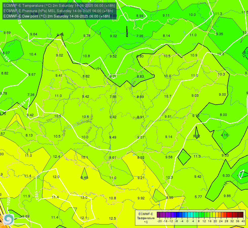This screenshot has height=228, width=248.
Task: Click the dew point value 12.4
Action: pyautogui.click(x=56, y=157)
